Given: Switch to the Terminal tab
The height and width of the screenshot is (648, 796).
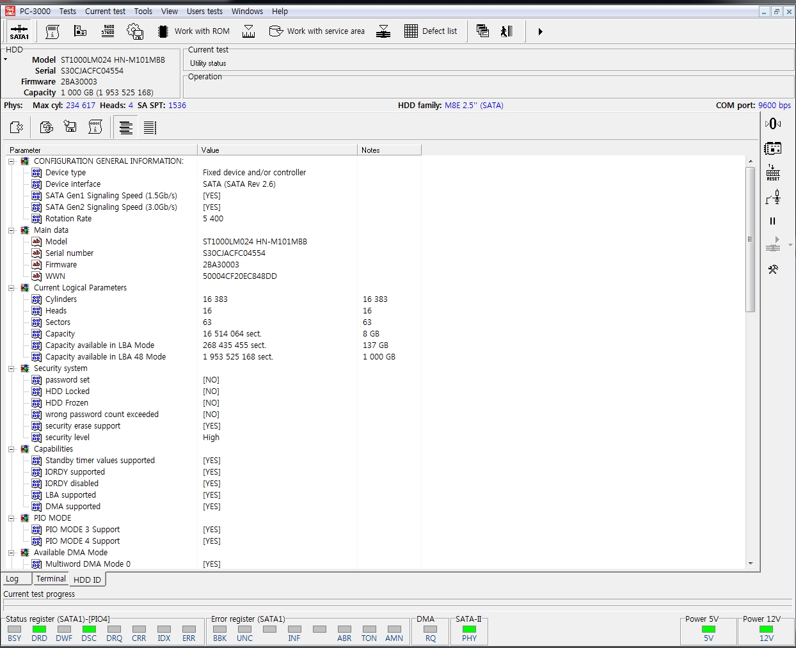Looking at the screenshot, I should click(x=51, y=578).
